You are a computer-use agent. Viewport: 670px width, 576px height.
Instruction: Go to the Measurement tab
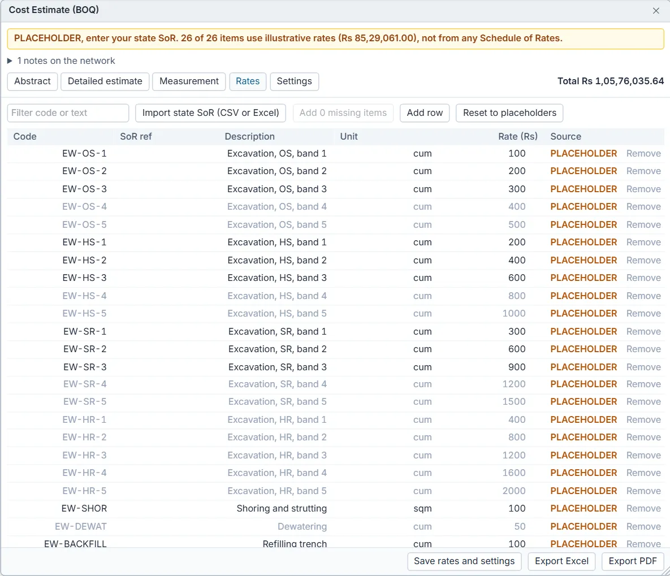[189, 81]
